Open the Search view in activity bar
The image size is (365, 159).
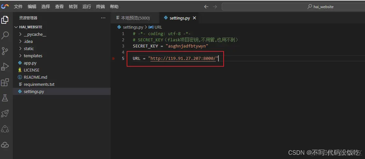(5, 35)
